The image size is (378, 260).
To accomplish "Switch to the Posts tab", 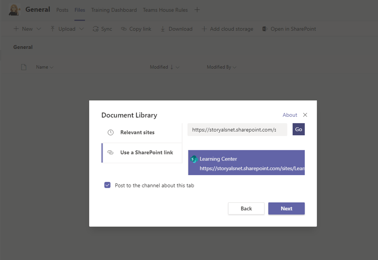I will pos(62,10).
